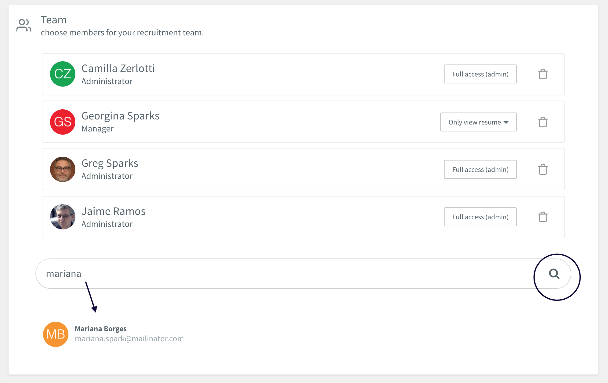Click Jaime Ramos' profile photo
The height and width of the screenshot is (383, 608).
tap(63, 217)
